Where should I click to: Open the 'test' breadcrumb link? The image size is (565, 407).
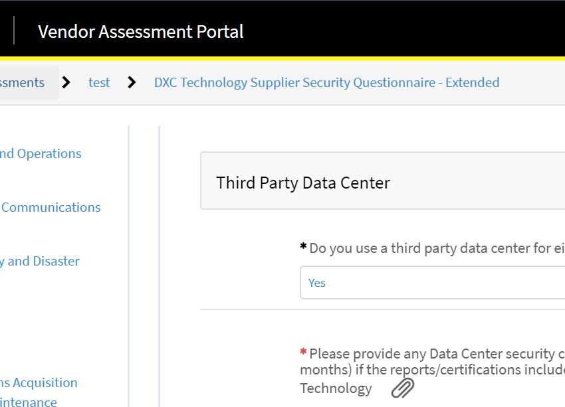click(99, 82)
